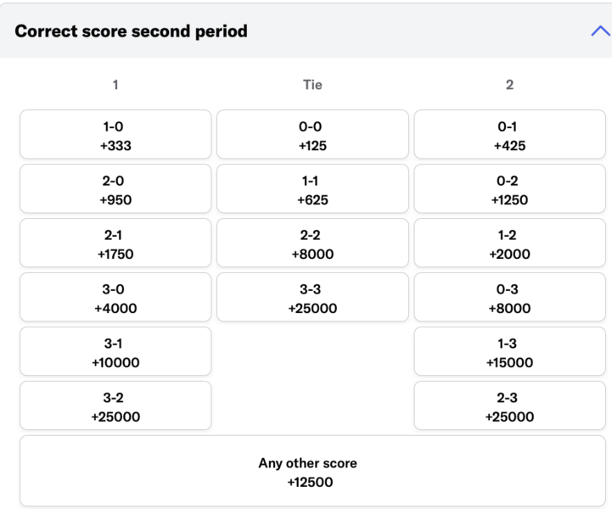Viewport: 612px width, 509px height.
Task: Select Any other score at +12500
Action: click(312, 471)
